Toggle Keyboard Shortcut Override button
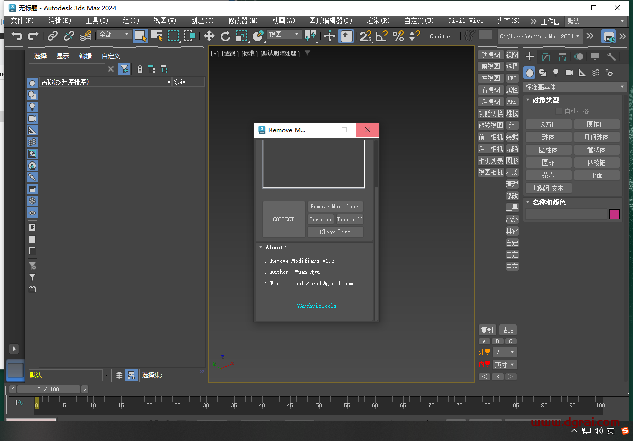This screenshot has height=441, width=633. [x=347, y=36]
